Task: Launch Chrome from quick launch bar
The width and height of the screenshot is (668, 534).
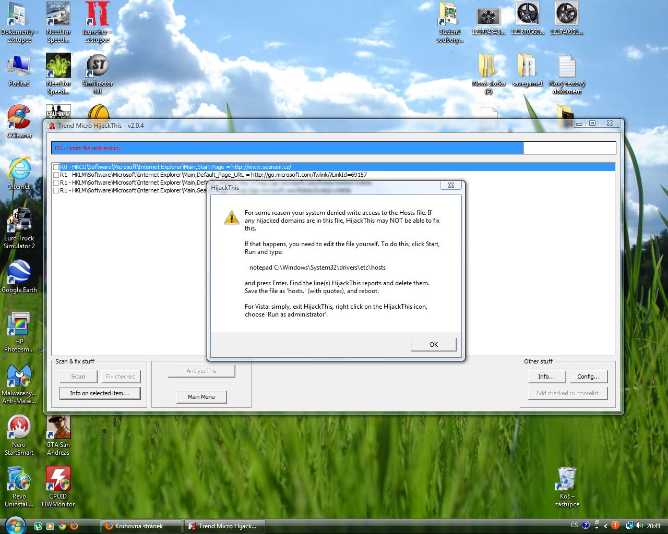Action: point(62,526)
